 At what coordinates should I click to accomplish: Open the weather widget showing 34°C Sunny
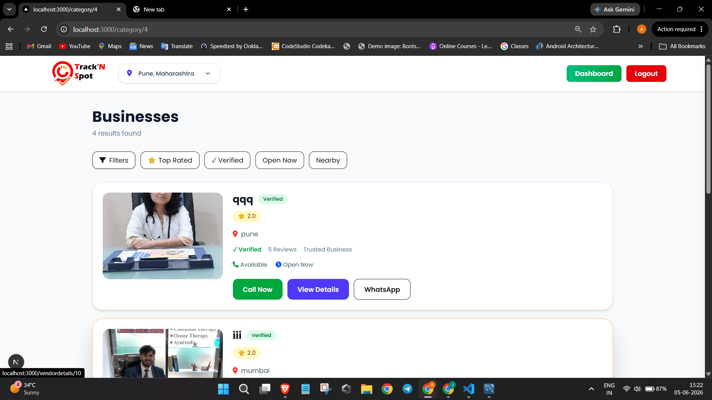point(24,389)
